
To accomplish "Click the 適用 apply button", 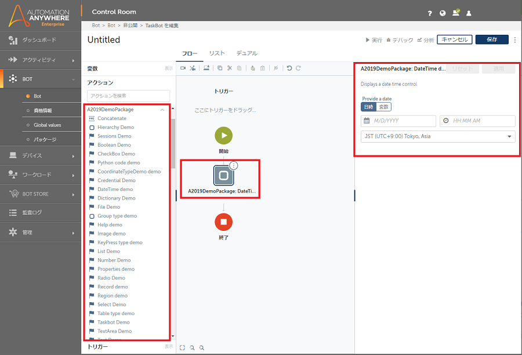I will 498,68.
